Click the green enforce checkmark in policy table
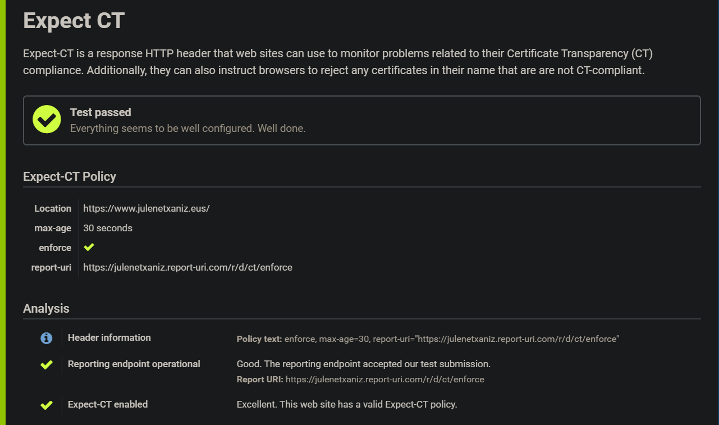 (89, 248)
